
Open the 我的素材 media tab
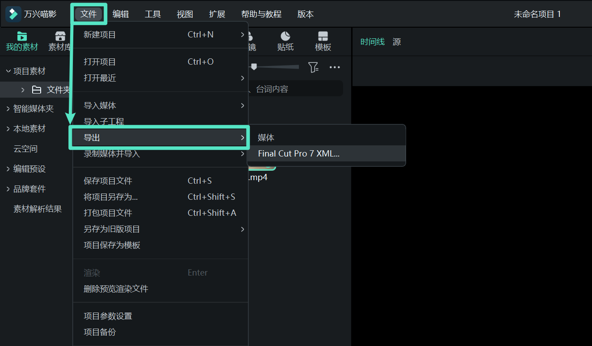[x=22, y=41]
